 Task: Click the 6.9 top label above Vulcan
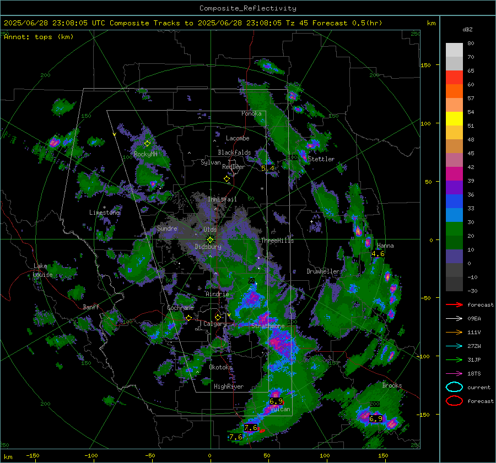(276, 401)
